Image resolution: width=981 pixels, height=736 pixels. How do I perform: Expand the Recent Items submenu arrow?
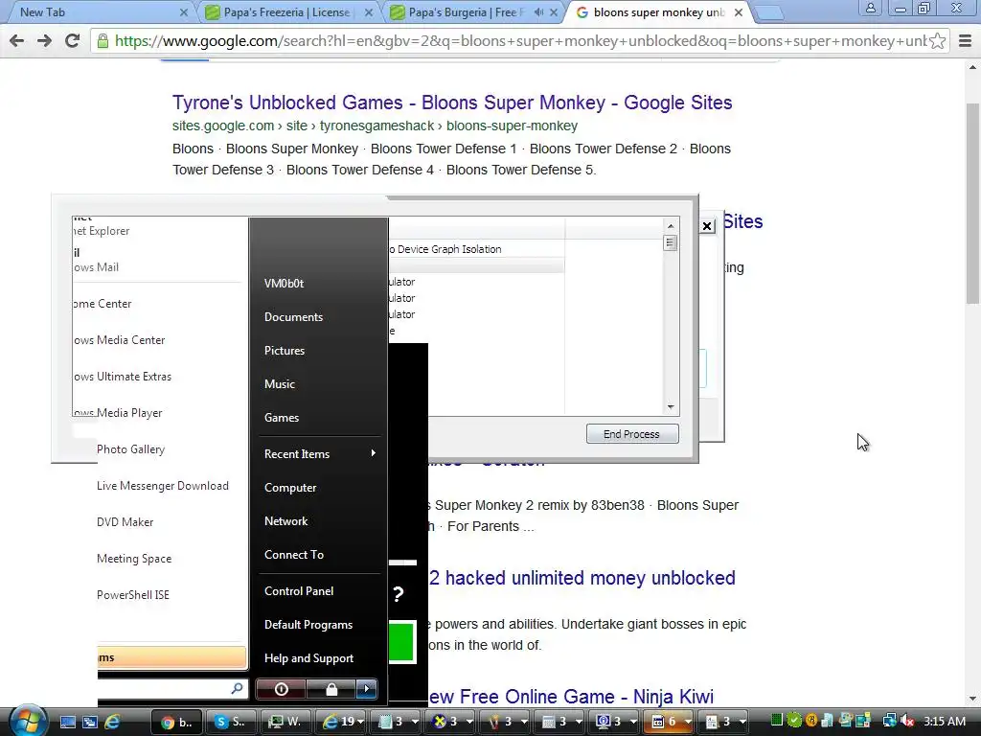click(x=373, y=453)
